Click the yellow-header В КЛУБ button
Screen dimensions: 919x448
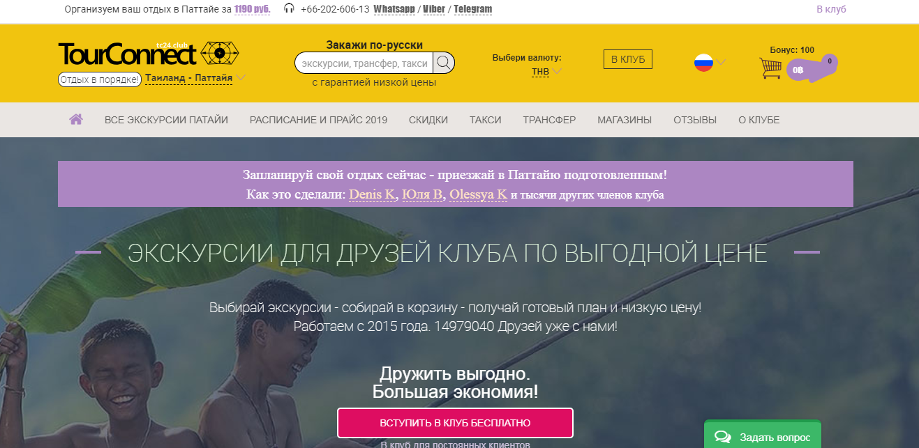tap(627, 59)
